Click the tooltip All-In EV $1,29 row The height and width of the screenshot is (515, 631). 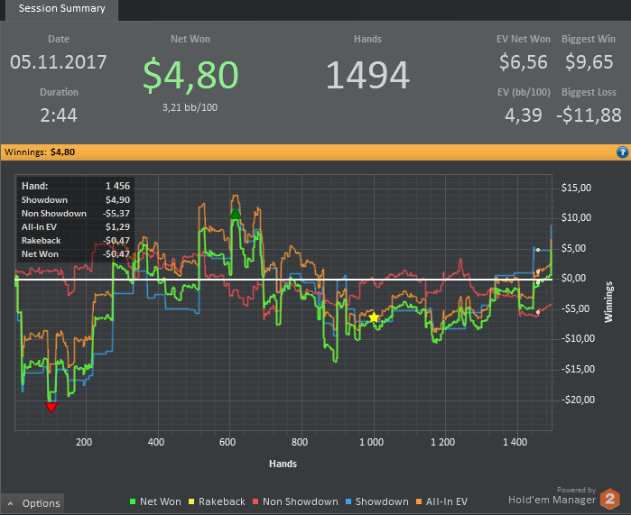click(x=76, y=227)
